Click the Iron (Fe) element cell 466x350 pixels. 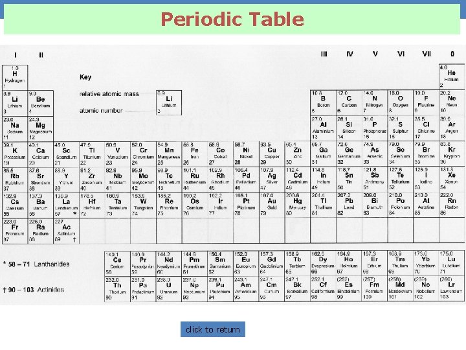point(195,154)
